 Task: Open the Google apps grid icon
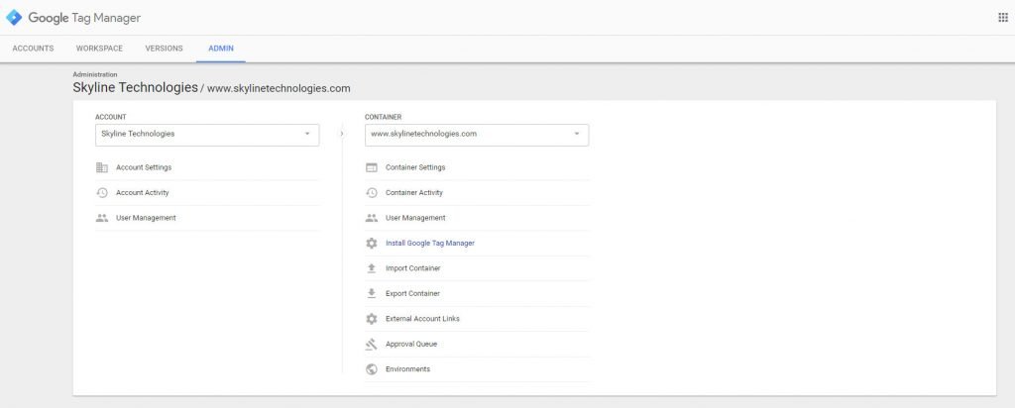1002,18
